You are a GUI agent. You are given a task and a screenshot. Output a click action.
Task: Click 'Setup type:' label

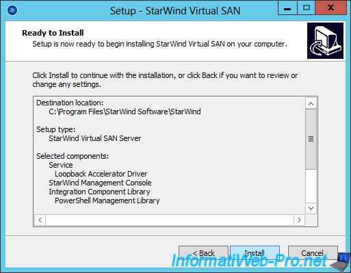(x=56, y=129)
